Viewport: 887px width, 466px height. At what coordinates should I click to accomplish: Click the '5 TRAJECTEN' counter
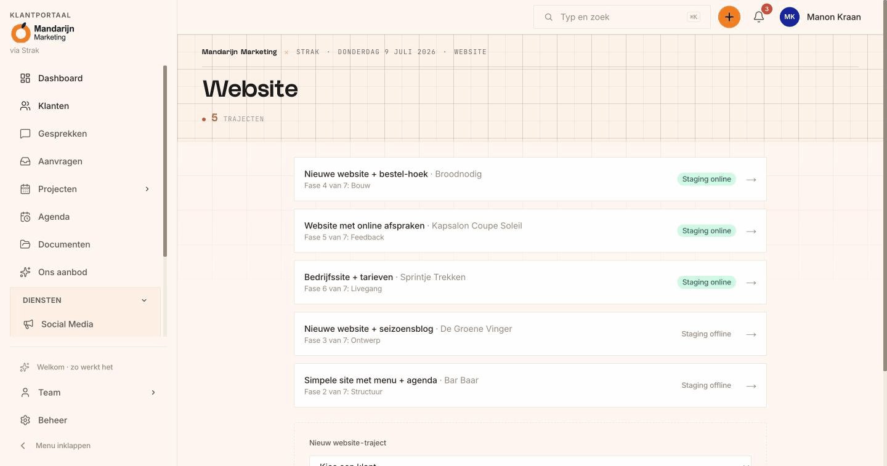point(233,118)
